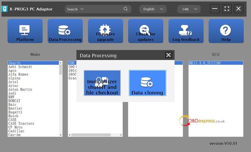This screenshot has height=152, width=251.
Task: Select CASE Tractors make
Action: tap(34, 123)
